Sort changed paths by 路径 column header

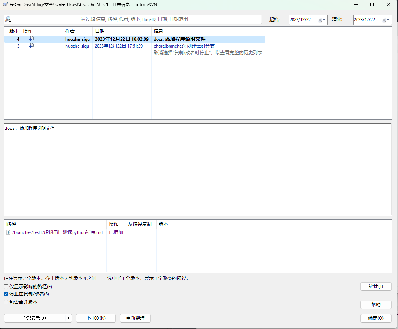[12, 224]
